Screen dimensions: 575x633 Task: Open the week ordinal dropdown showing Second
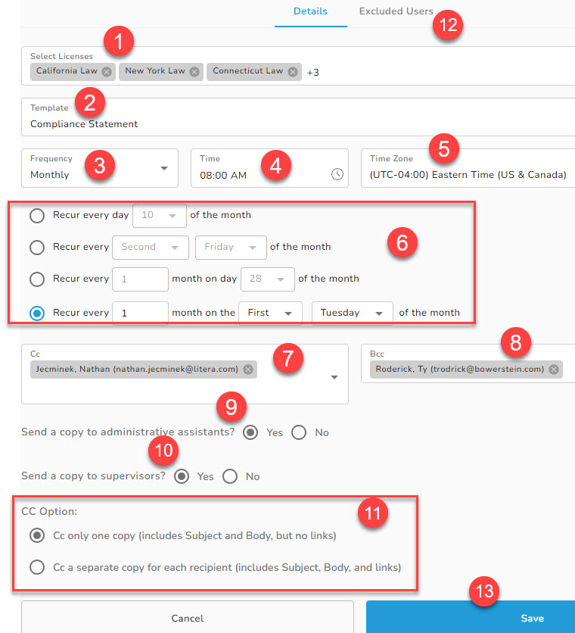pos(151,247)
